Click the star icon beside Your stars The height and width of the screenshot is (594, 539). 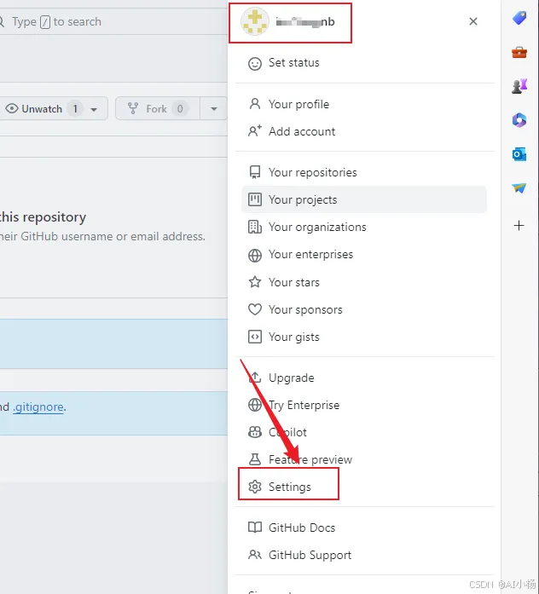255,282
